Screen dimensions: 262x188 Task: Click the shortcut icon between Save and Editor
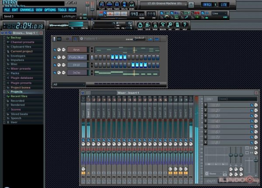click(x=155, y=25)
